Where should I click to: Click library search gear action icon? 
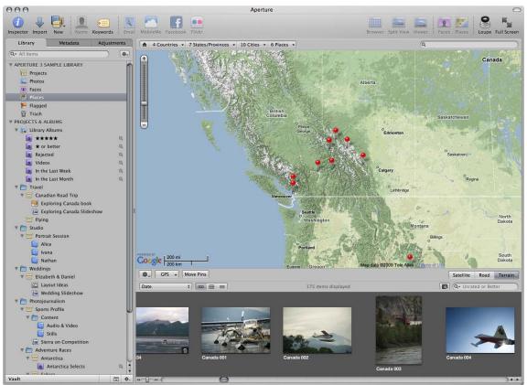[124, 54]
